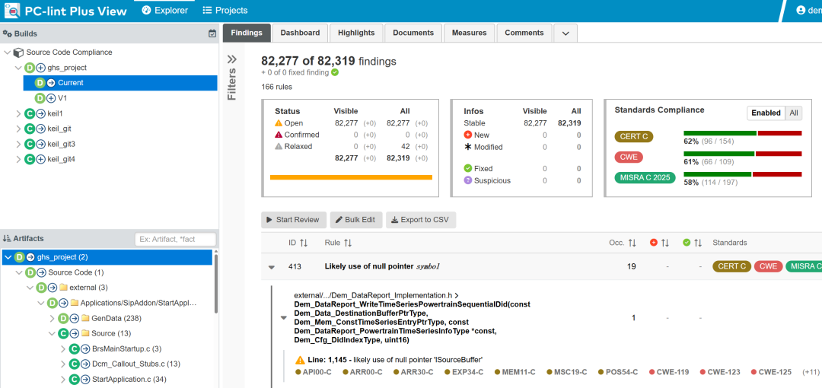Viewport: 822px width, 388px height.
Task: Expand the Filters side panel
Action: point(232,59)
